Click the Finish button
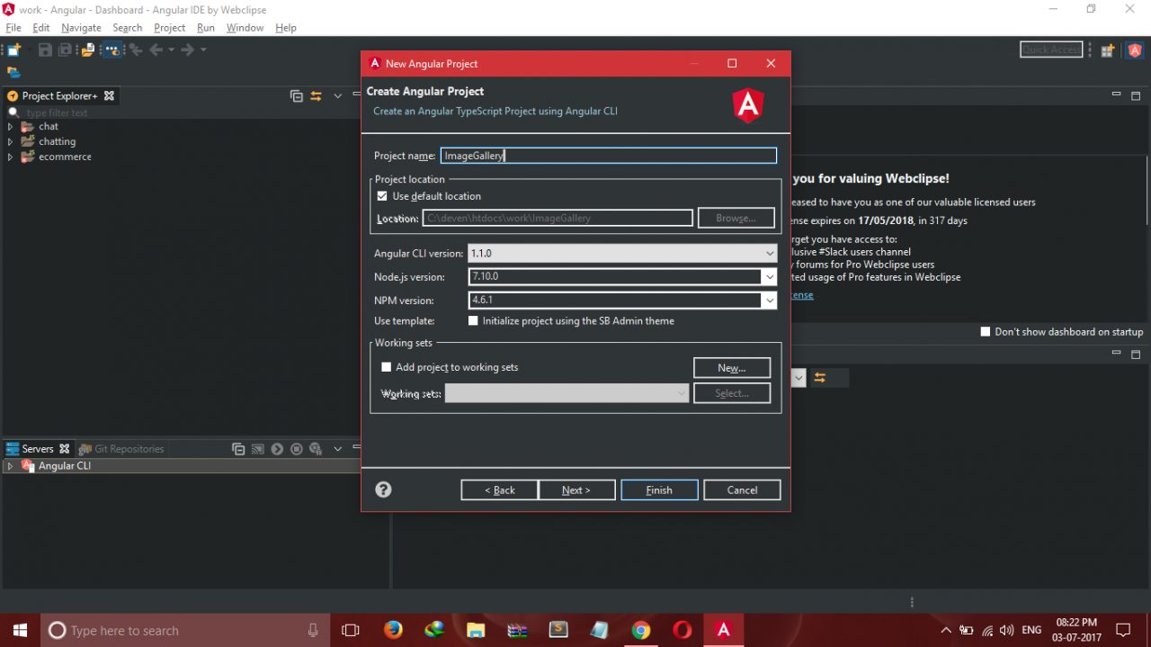Image resolution: width=1151 pixels, height=647 pixels. pyautogui.click(x=659, y=490)
